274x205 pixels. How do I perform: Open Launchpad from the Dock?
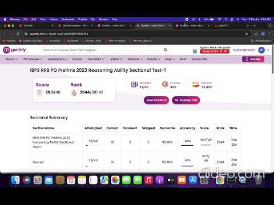click(x=38, y=180)
